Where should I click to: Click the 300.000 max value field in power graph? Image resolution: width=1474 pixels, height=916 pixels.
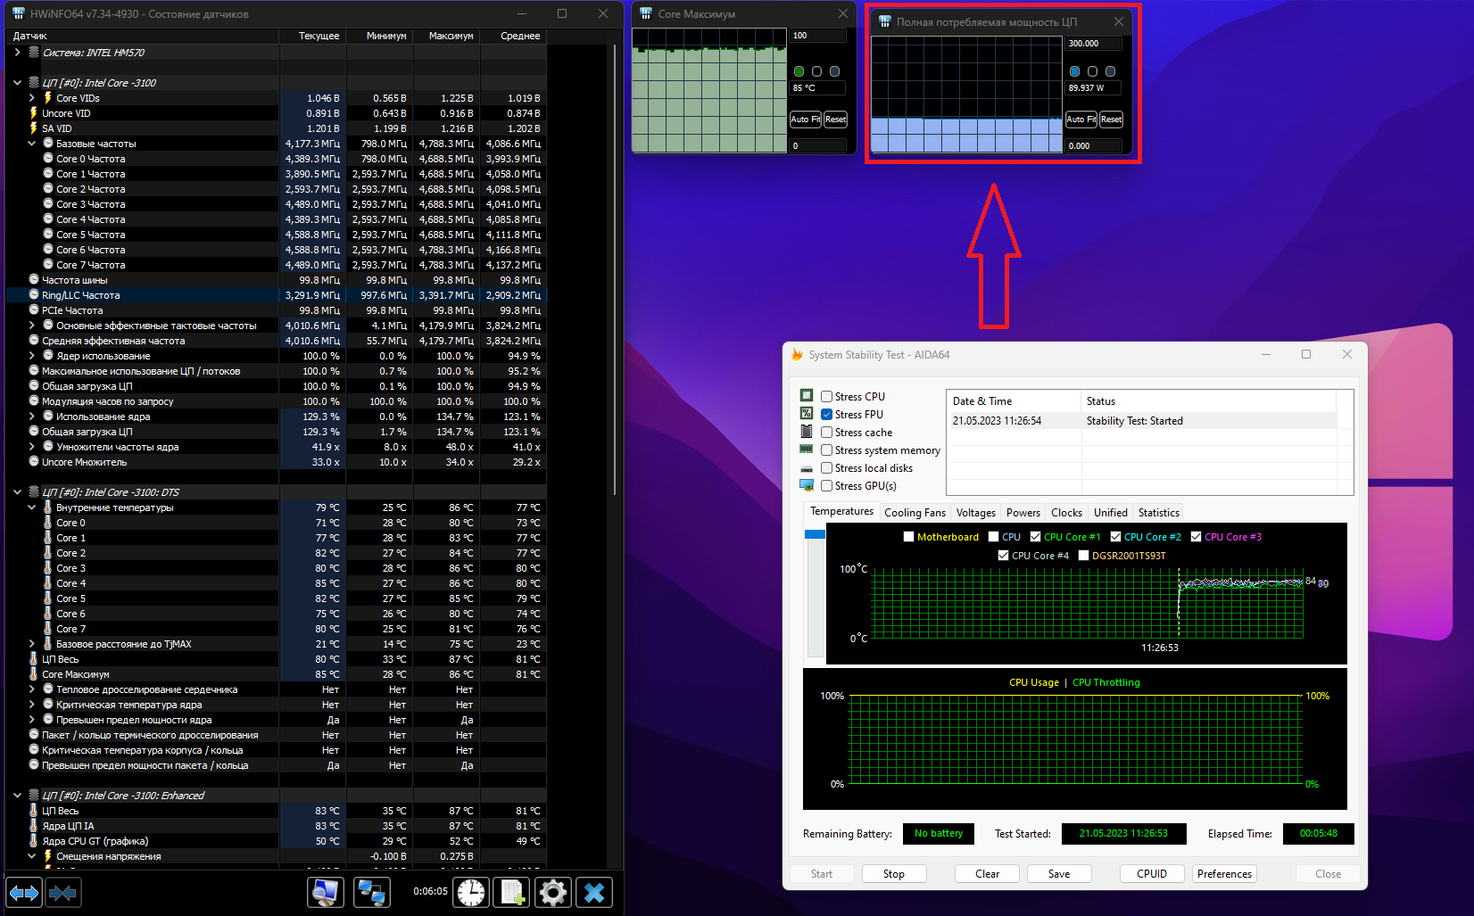[1094, 44]
